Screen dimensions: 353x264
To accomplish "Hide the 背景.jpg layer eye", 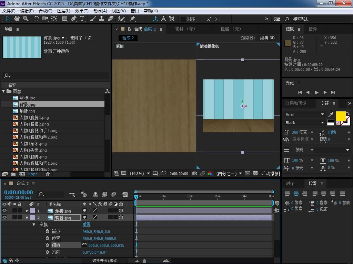I will (4, 217).
